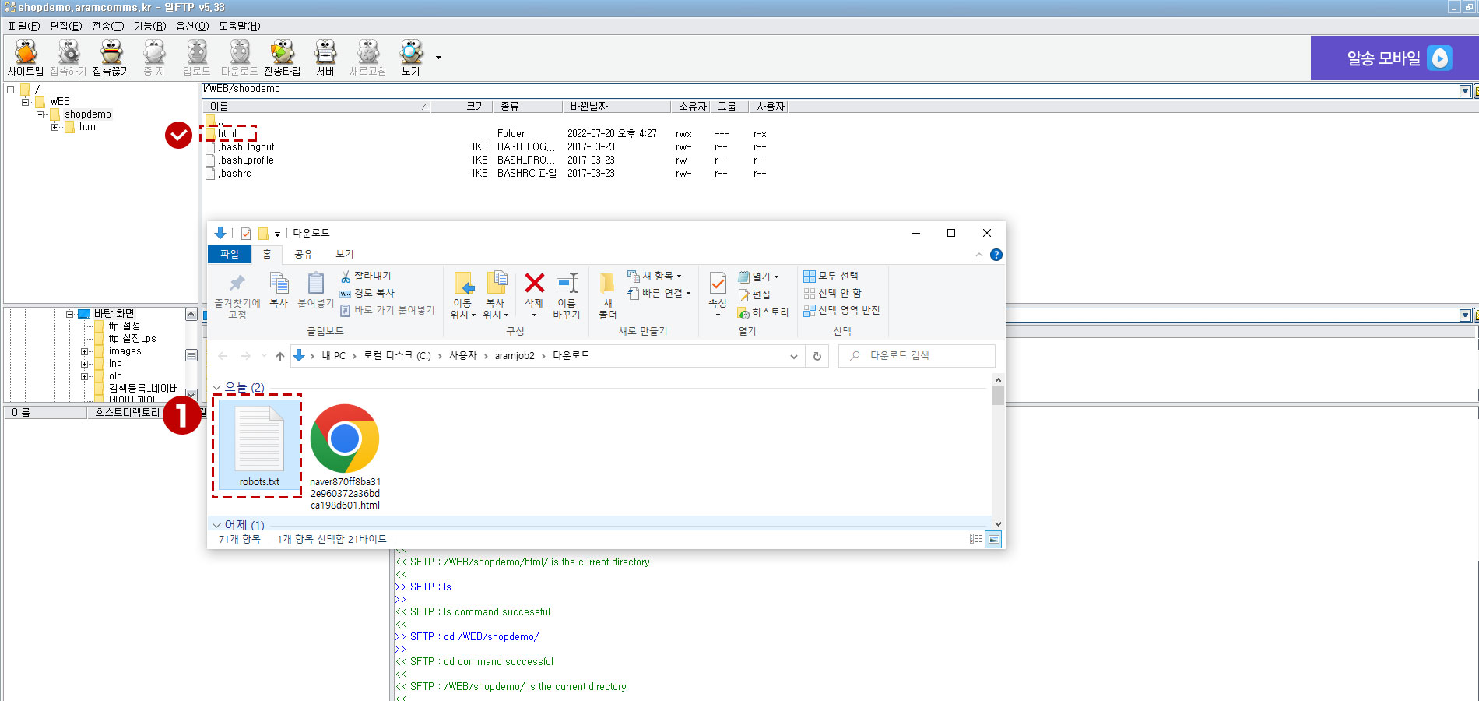
Task: Click 즐겨찾기에 고정 pin icon in Explorer
Action: point(237,295)
